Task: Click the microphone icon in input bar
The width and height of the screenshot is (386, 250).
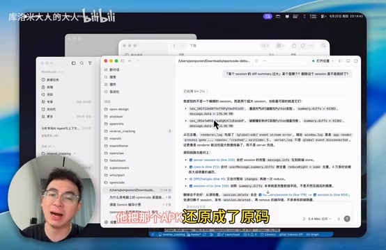Action: [x=339, y=219]
